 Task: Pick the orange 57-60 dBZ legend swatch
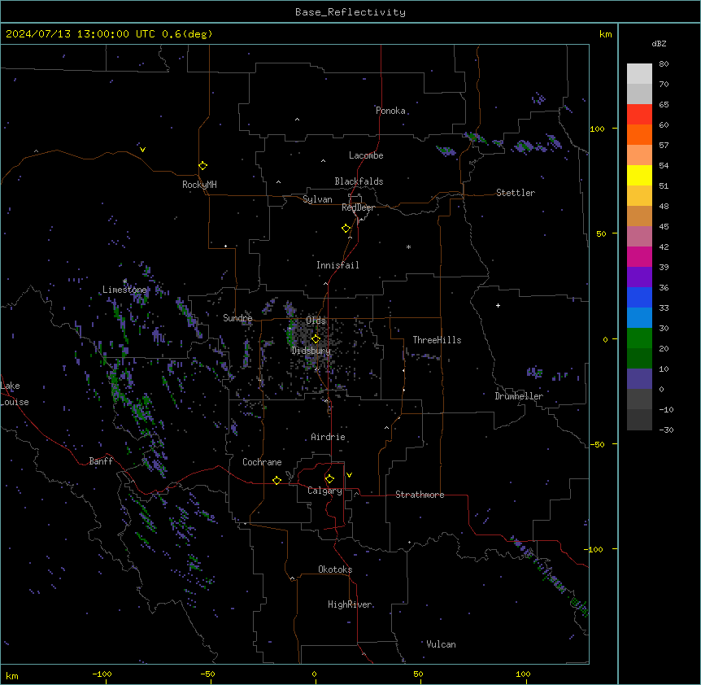(639, 134)
